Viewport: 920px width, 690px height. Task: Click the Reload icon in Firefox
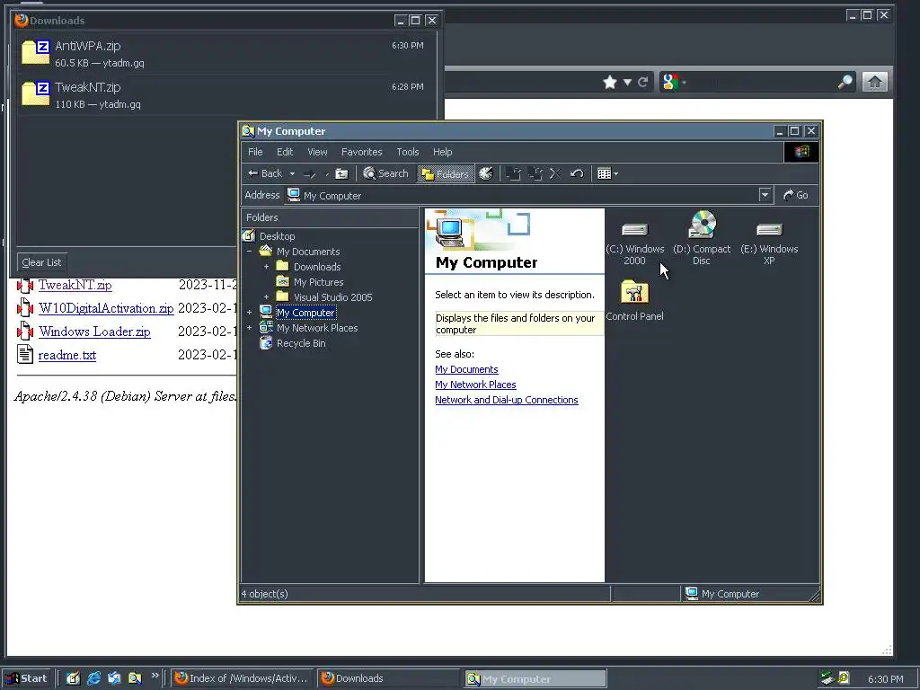pyautogui.click(x=643, y=82)
